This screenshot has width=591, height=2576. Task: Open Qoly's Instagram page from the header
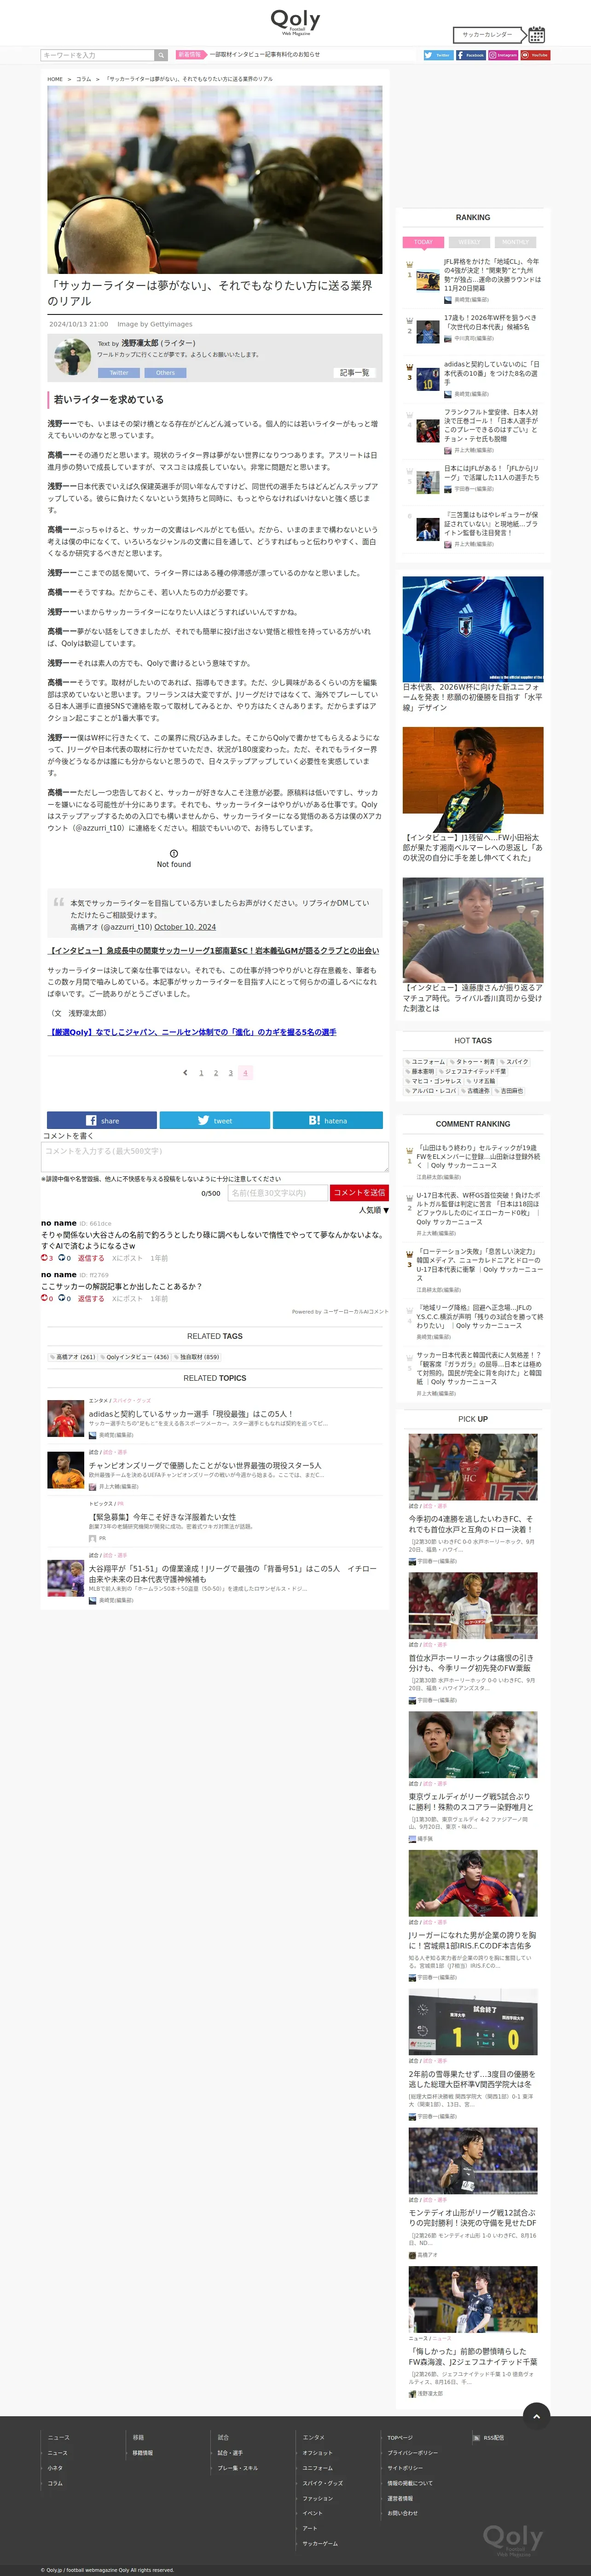[503, 55]
